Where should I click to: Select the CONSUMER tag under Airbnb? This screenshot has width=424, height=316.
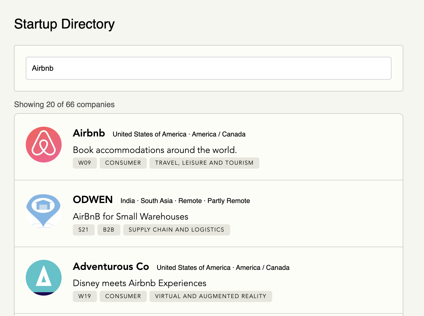coord(123,163)
